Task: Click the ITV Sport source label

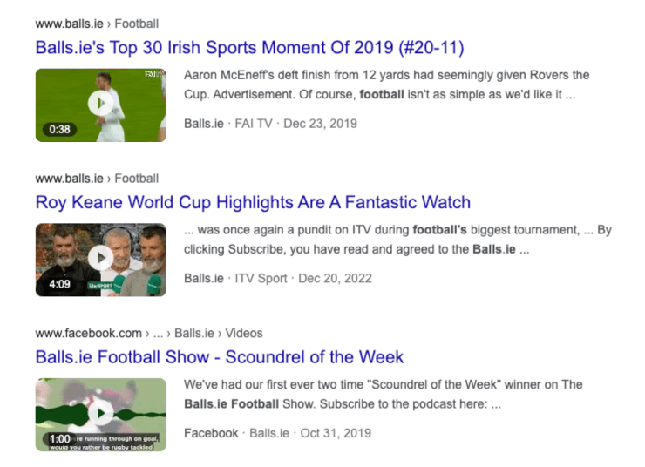Action: (x=261, y=278)
